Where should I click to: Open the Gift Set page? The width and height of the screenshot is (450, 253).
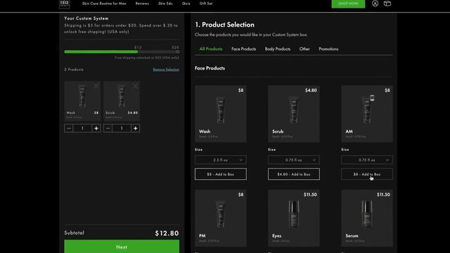coord(206,4)
